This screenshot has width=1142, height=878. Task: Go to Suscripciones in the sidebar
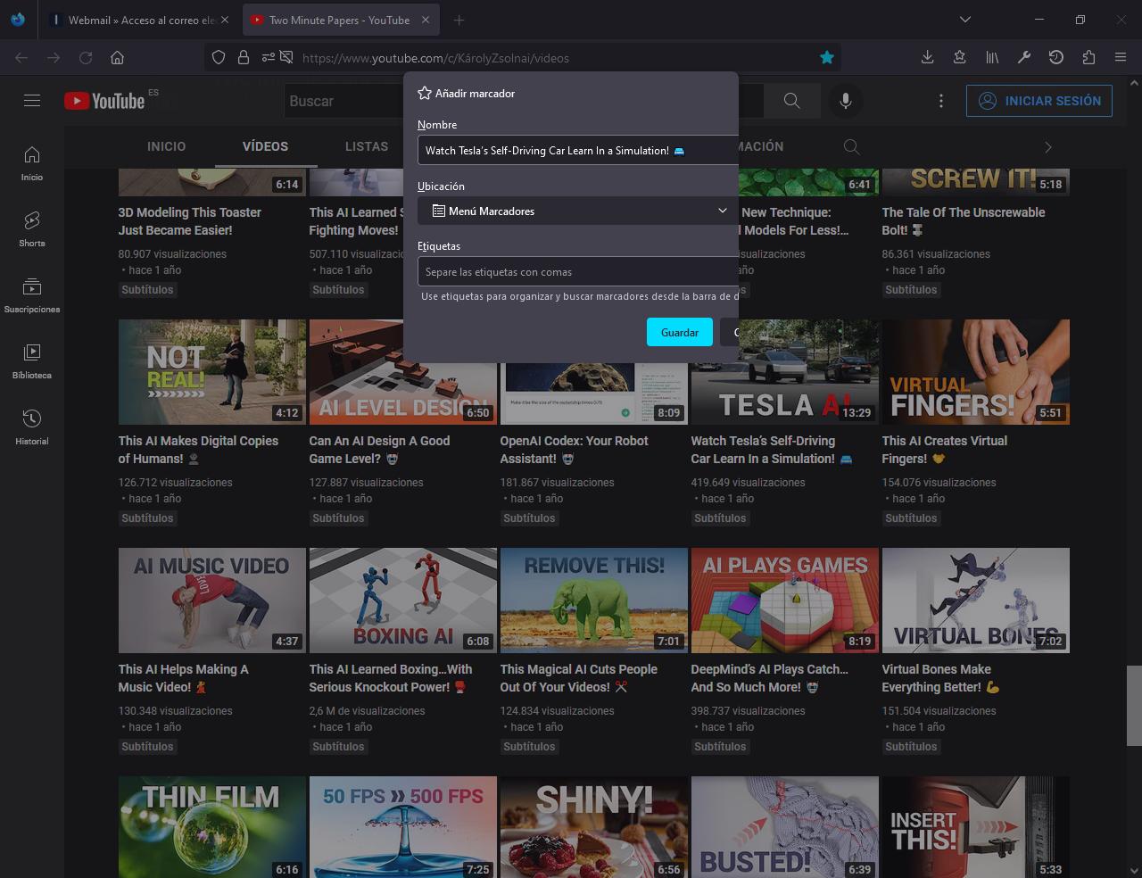(x=32, y=294)
